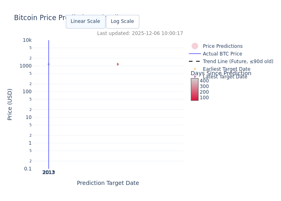Click the Days Since Prediction color bar
The image size is (281, 201).
tap(195, 89)
